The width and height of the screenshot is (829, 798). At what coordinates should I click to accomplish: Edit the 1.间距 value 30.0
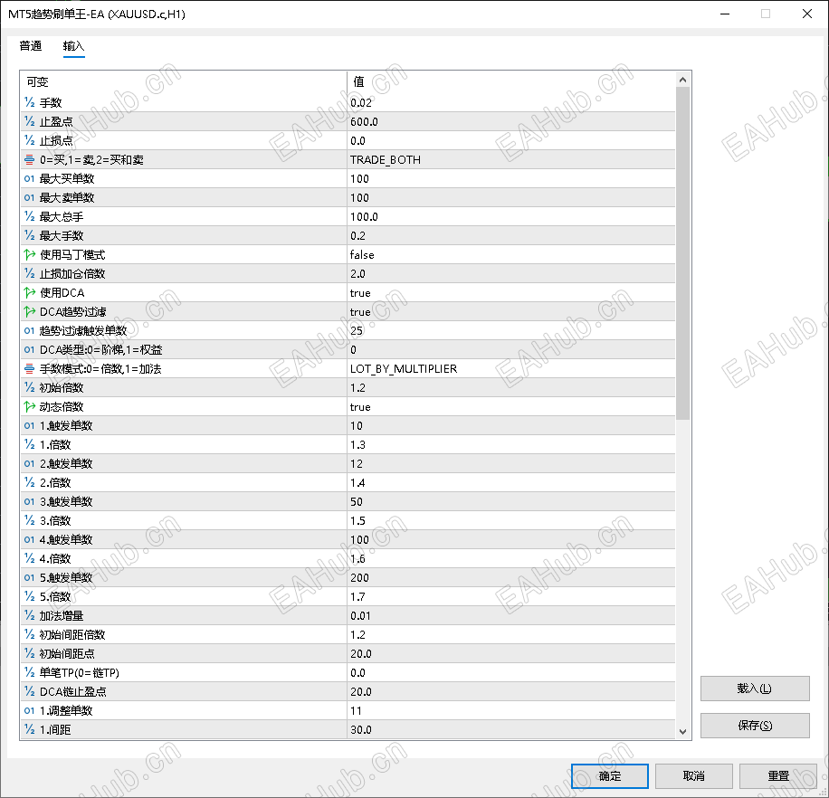click(510, 730)
